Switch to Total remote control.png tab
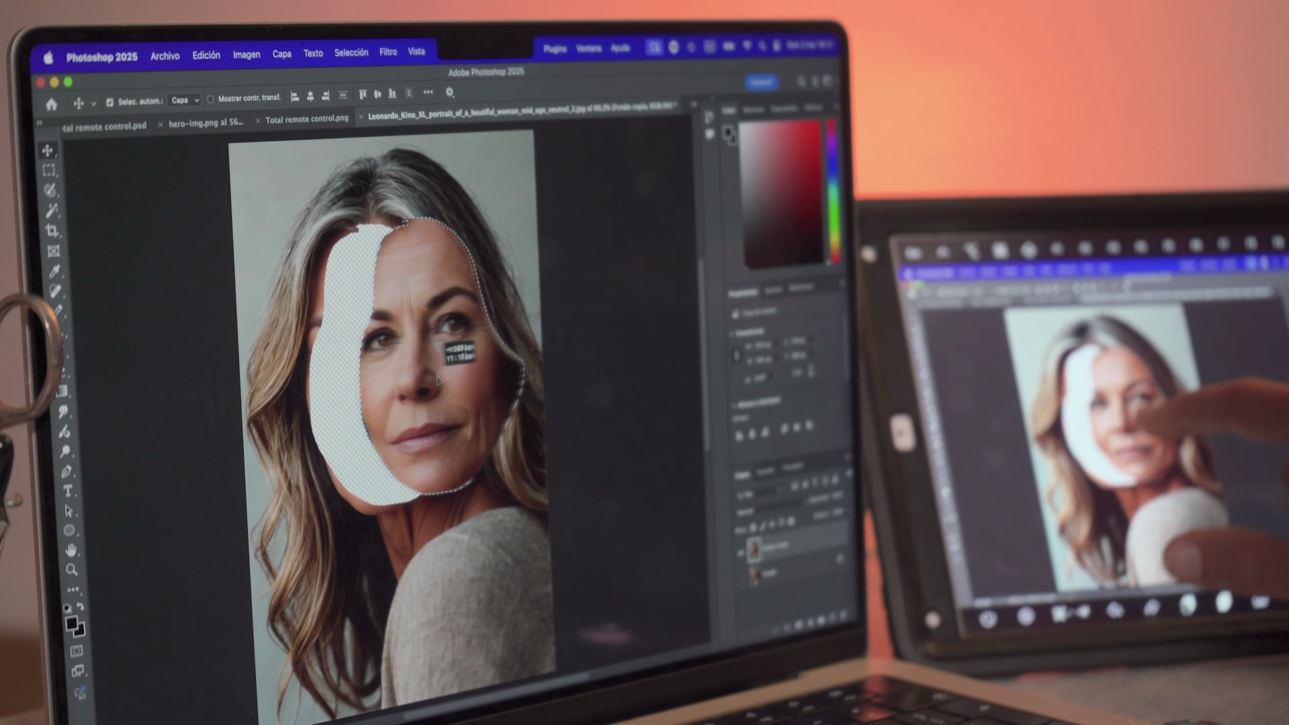 tap(307, 119)
